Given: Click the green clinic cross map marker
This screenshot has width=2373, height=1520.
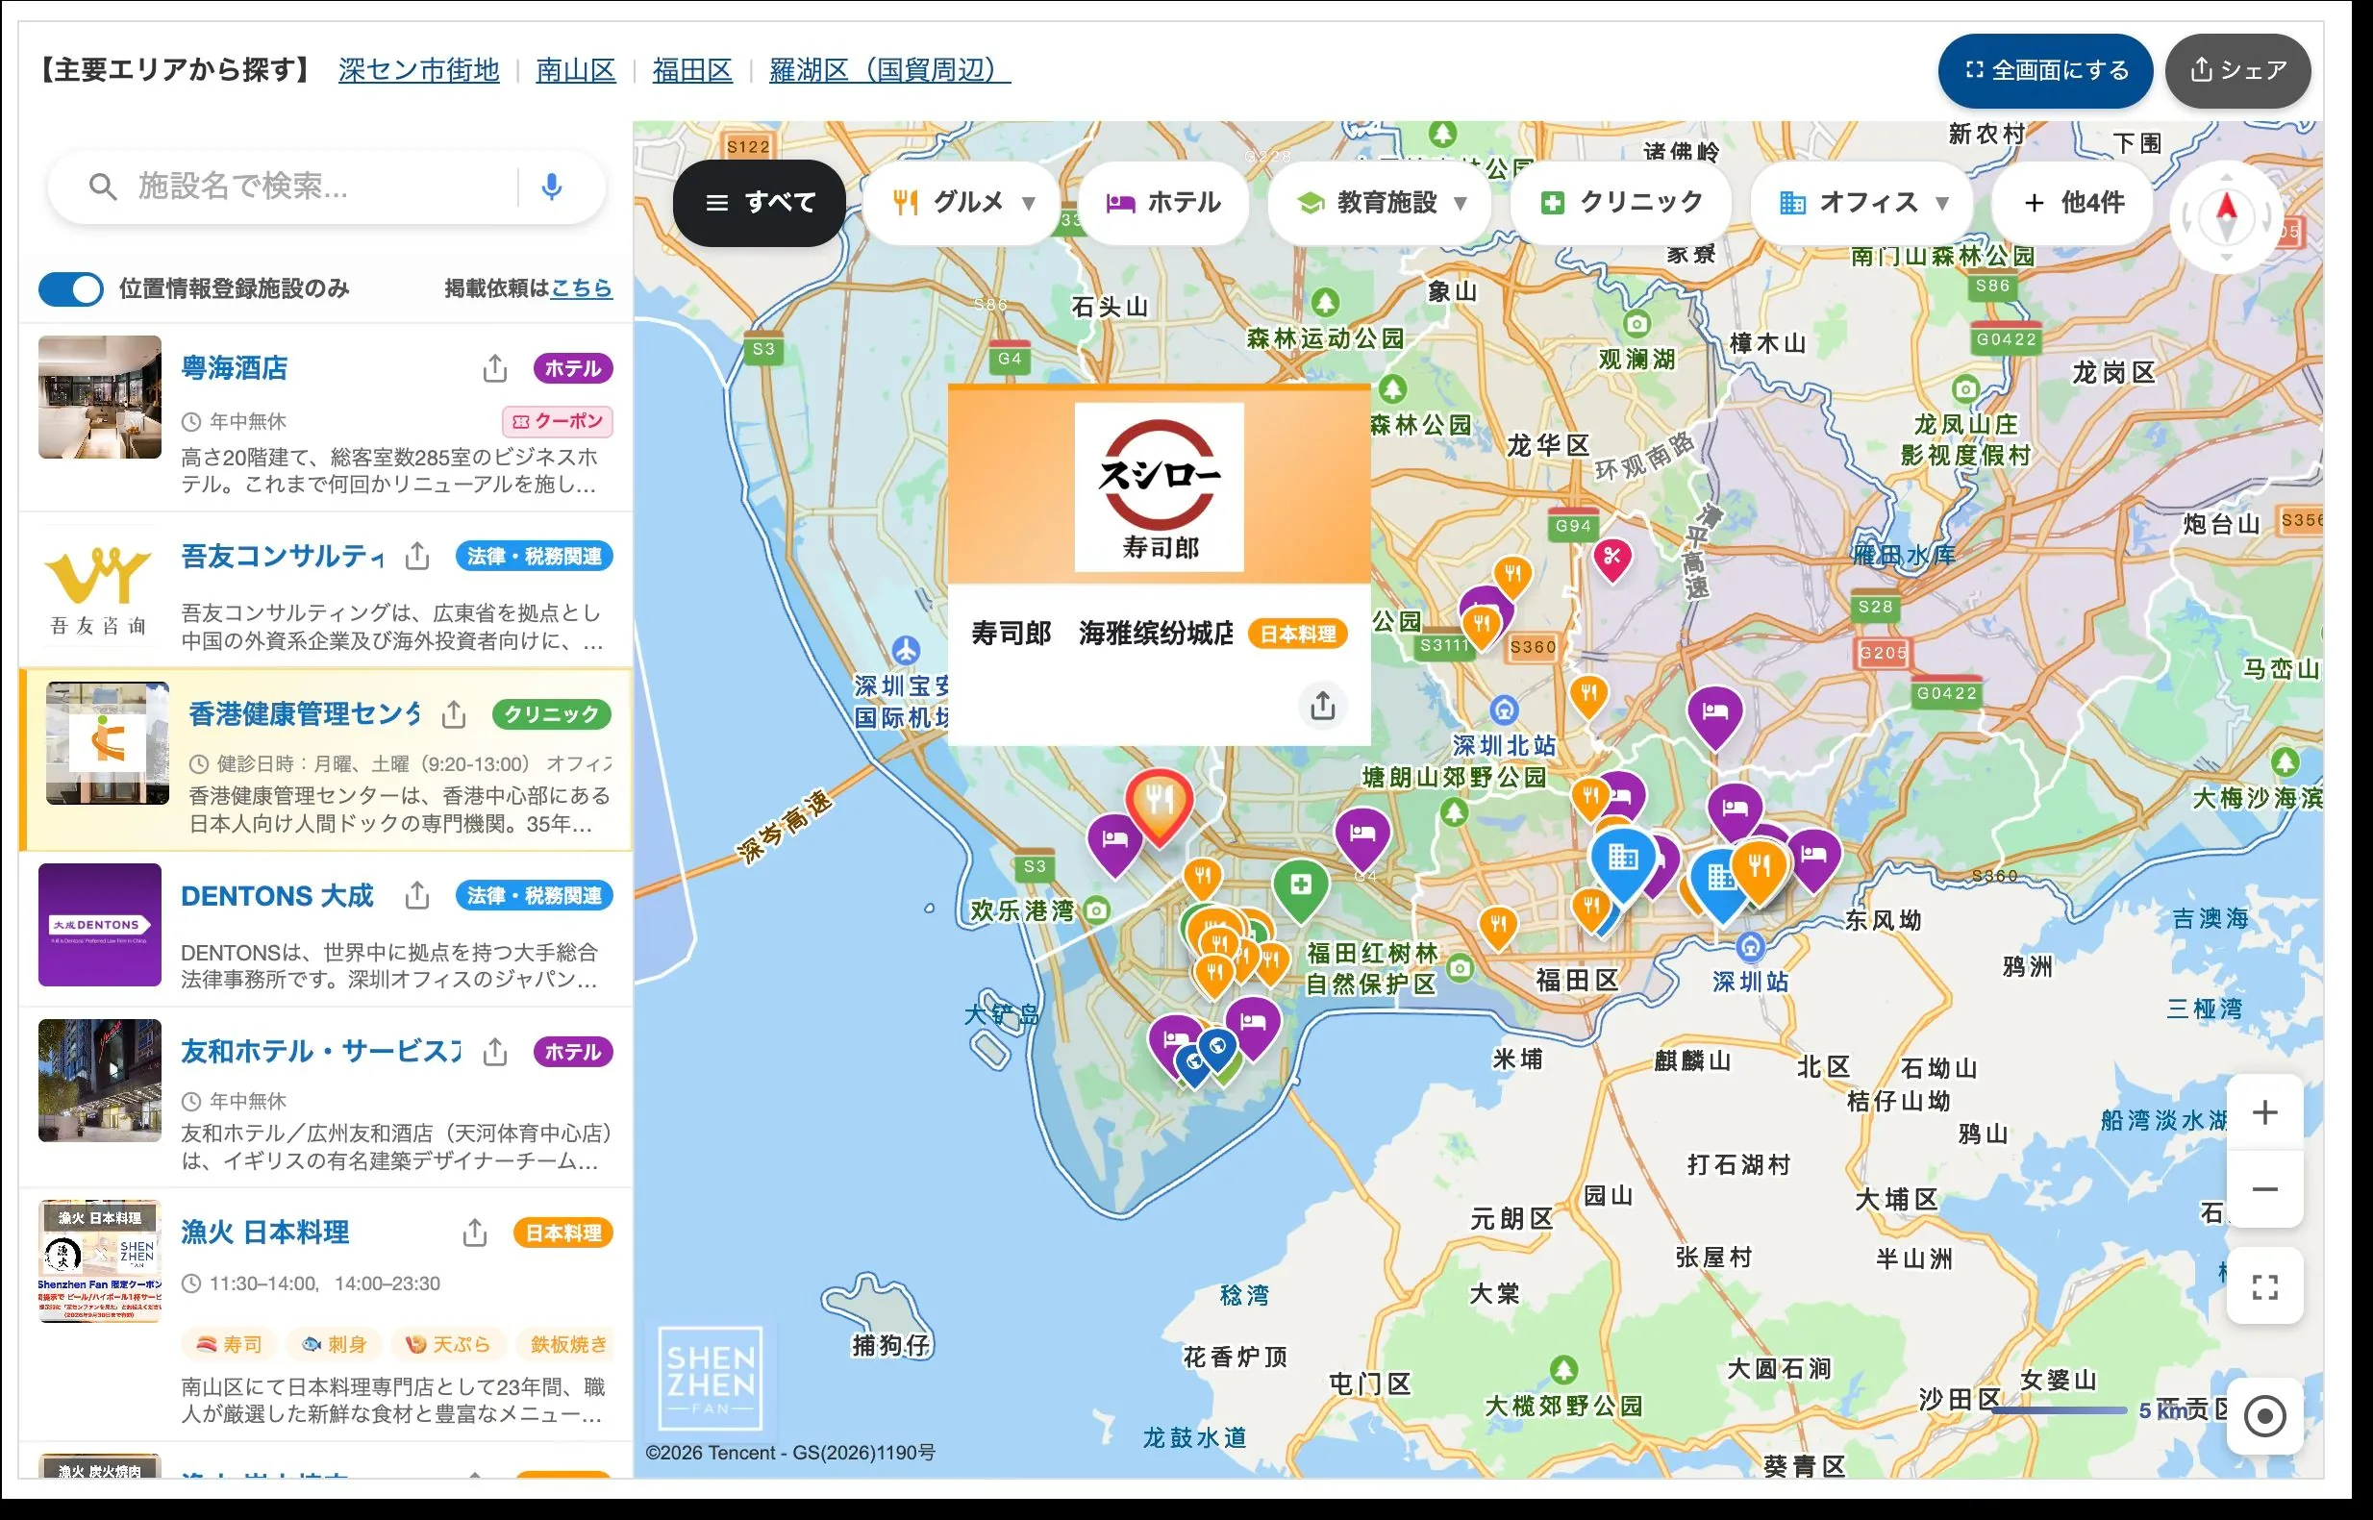Looking at the screenshot, I should pos(1301,888).
